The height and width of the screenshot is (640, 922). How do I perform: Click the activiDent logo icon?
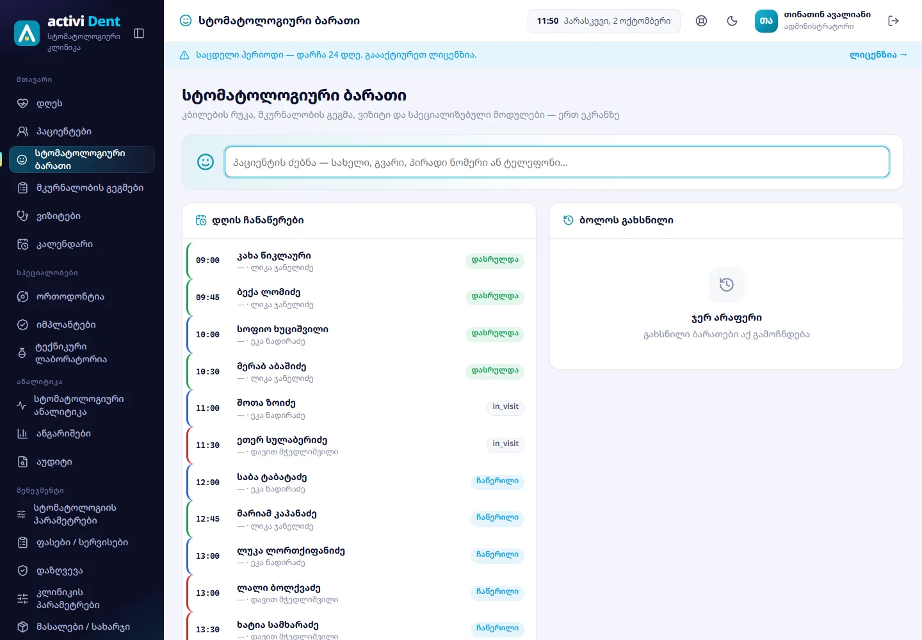coord(27,33)
